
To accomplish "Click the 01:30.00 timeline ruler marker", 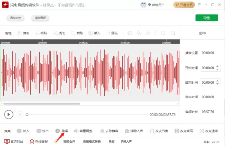I will pos(125,43).
